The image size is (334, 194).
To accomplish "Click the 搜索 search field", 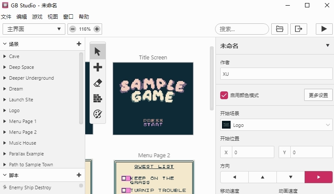I will [242, 29].
